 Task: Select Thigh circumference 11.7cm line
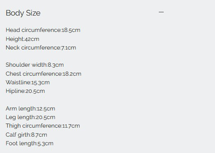point(43,126)
